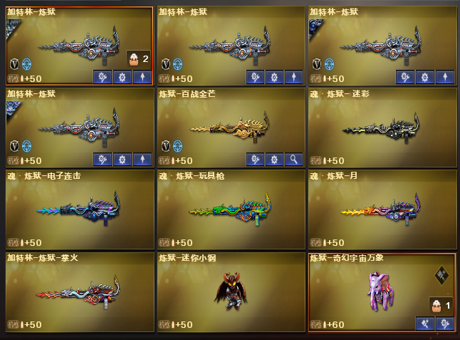Select the 加特林-炼狱-掌火 weapon card
This screenshot has width=460, height=340.
(80, 292)
